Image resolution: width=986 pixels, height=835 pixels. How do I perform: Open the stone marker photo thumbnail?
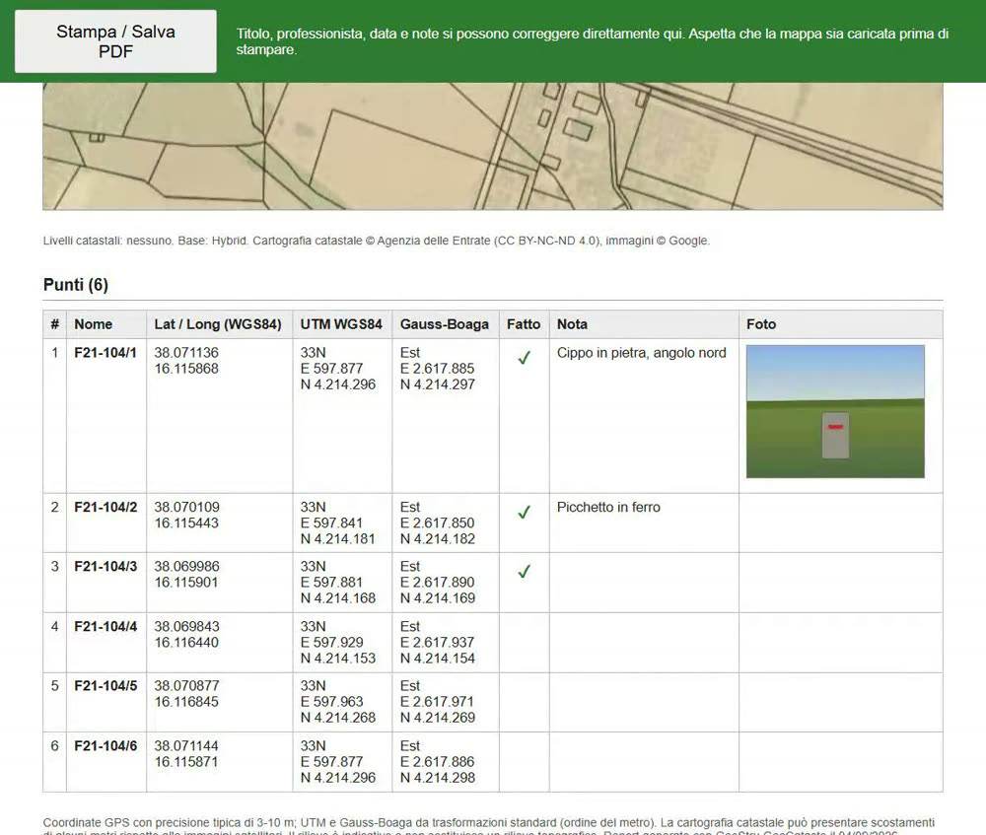(x=835, y=411)
